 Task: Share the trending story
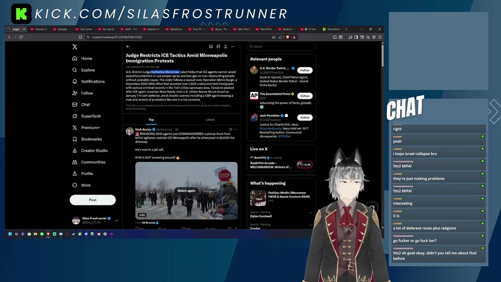[225, 47]
